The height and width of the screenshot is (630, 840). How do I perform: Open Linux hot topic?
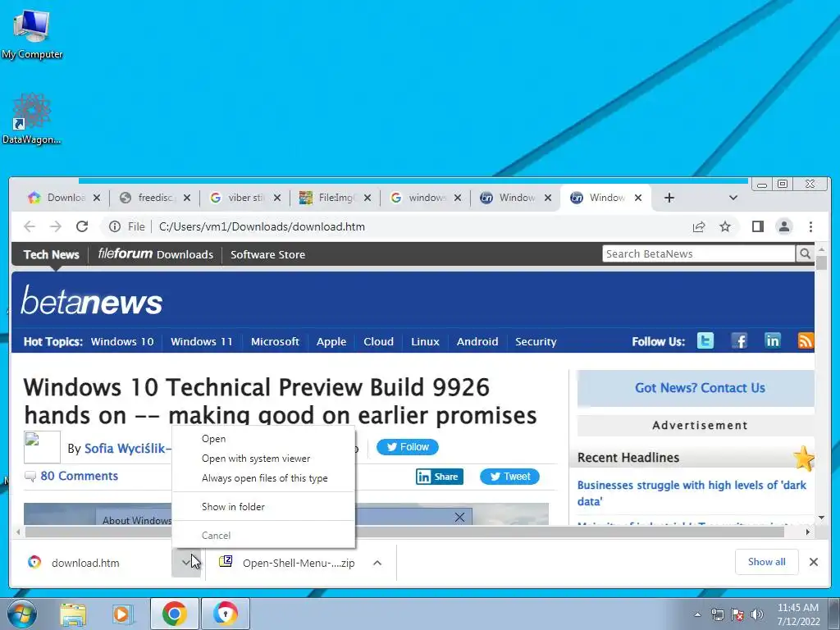[425, 341]
